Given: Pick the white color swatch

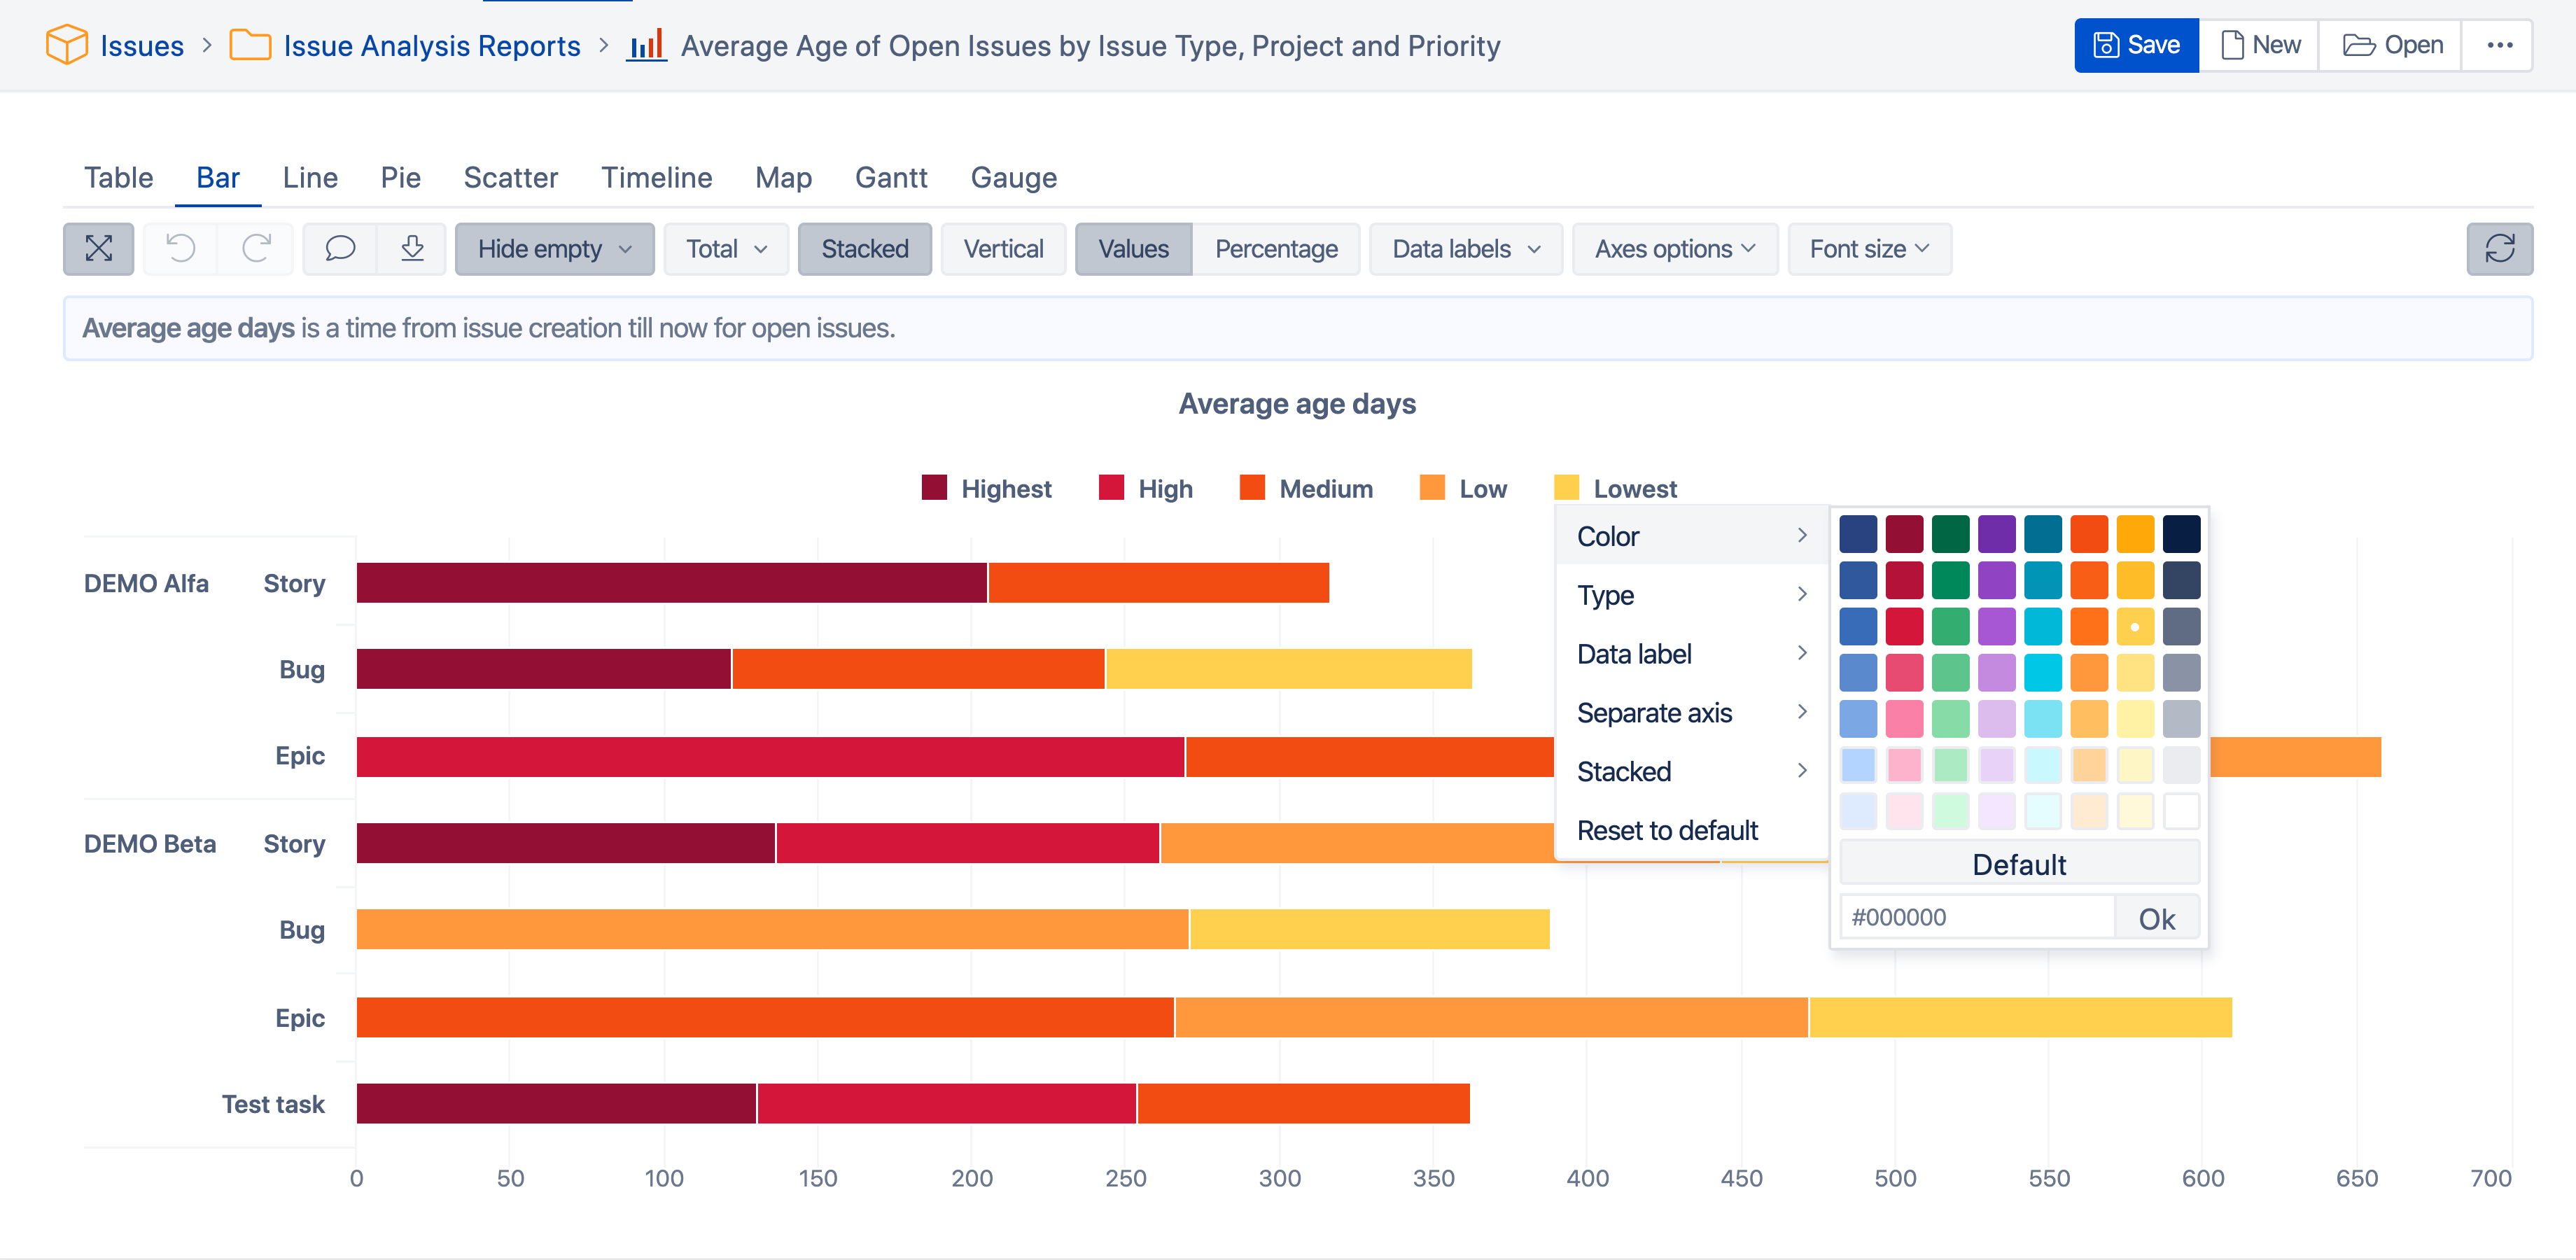Looking at the screenshot, I should tap(2181, 811).
